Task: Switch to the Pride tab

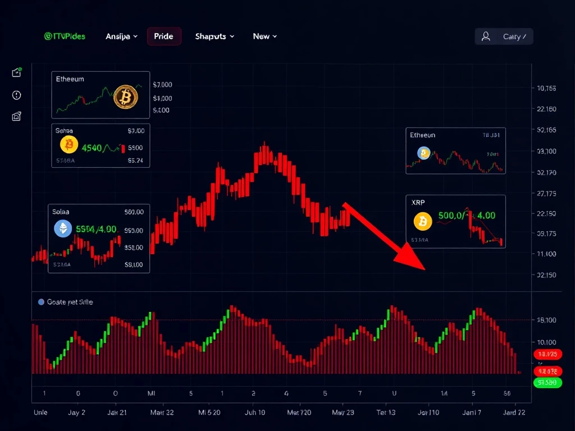Action: [x=164, y=36]
